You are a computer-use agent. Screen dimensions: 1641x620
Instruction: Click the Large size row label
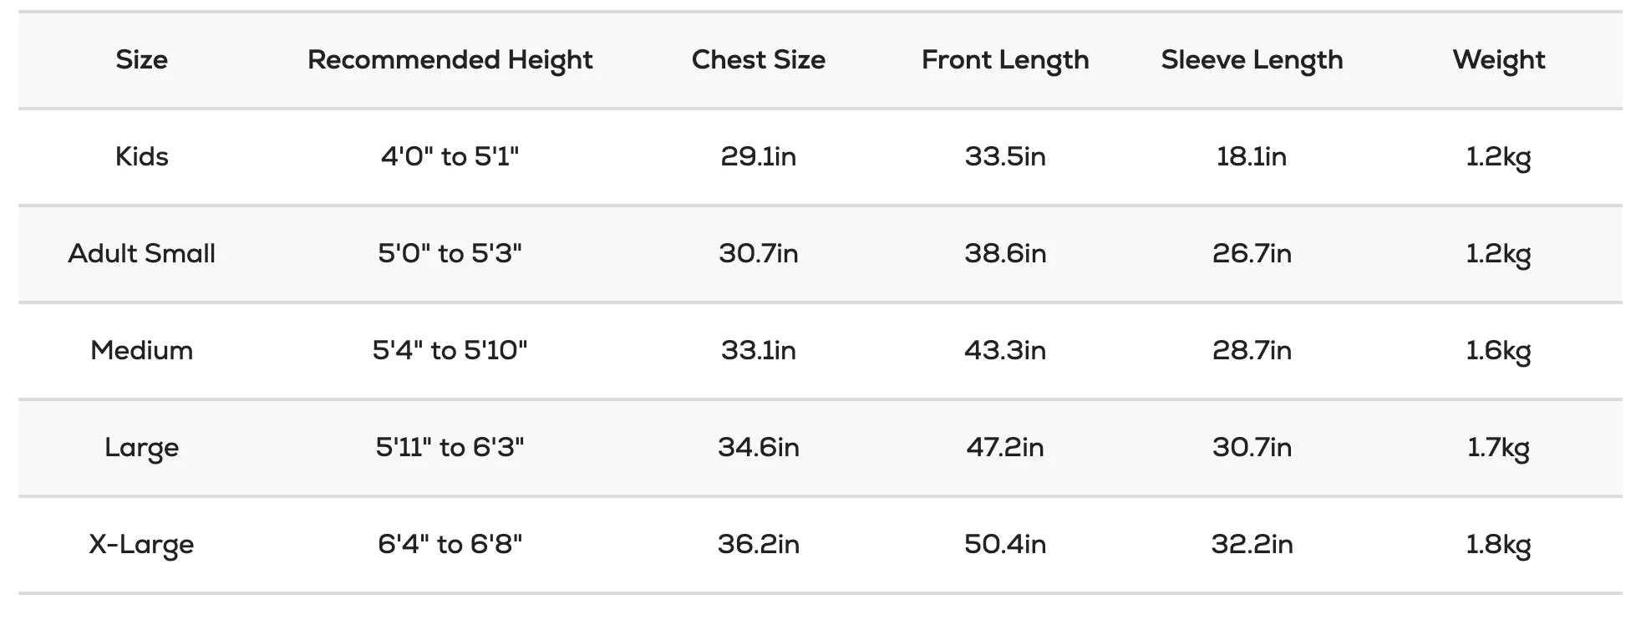(141, 448)
